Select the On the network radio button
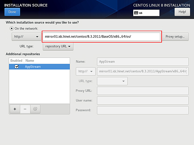Screen dimensions: 194x145 [12, 28]
